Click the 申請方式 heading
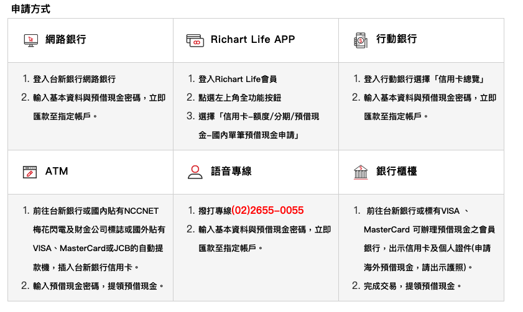523x312 pixels. point(30,9)
